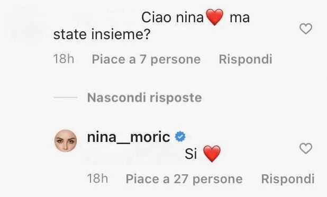Image resolution: width=327 pixels, height=197 pixels.
Task: Reply to the 'state insieme?' comment via Rispondi
Action: tap(246, 59)
